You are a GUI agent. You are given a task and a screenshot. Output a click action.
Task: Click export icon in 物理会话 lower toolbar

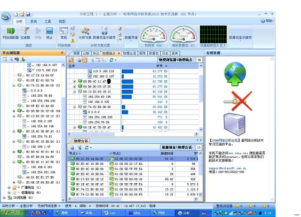[72, 147]
